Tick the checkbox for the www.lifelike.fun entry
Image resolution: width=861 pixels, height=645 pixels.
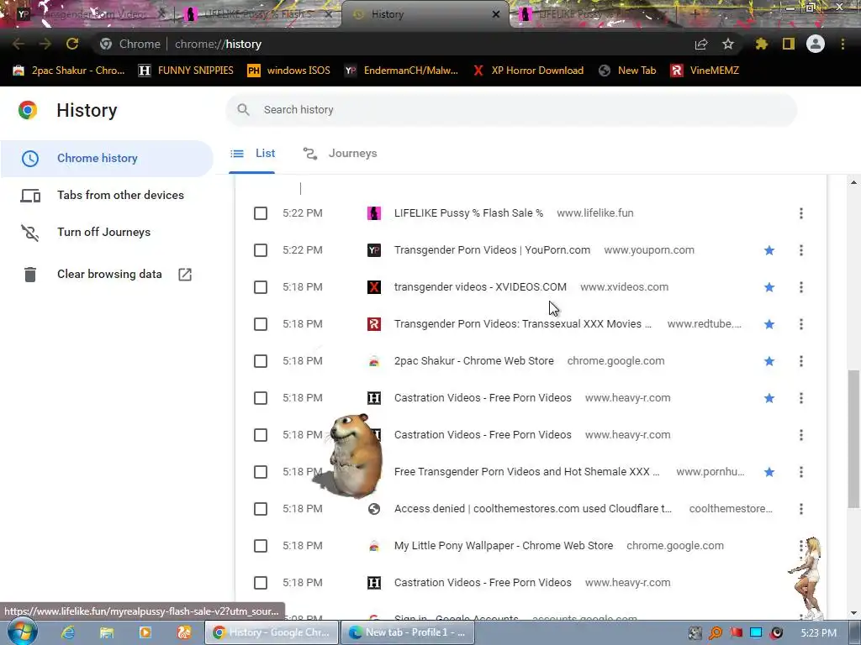[261, 213]
